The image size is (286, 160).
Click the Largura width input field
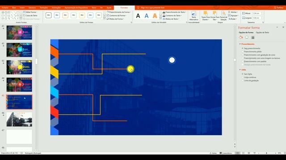257,18
